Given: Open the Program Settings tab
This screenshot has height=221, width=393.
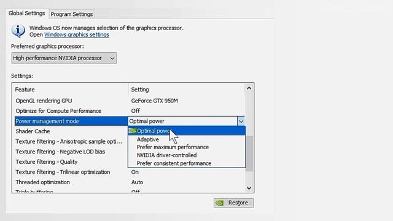Looking at the screenshot, I should (x=72, y=14).
